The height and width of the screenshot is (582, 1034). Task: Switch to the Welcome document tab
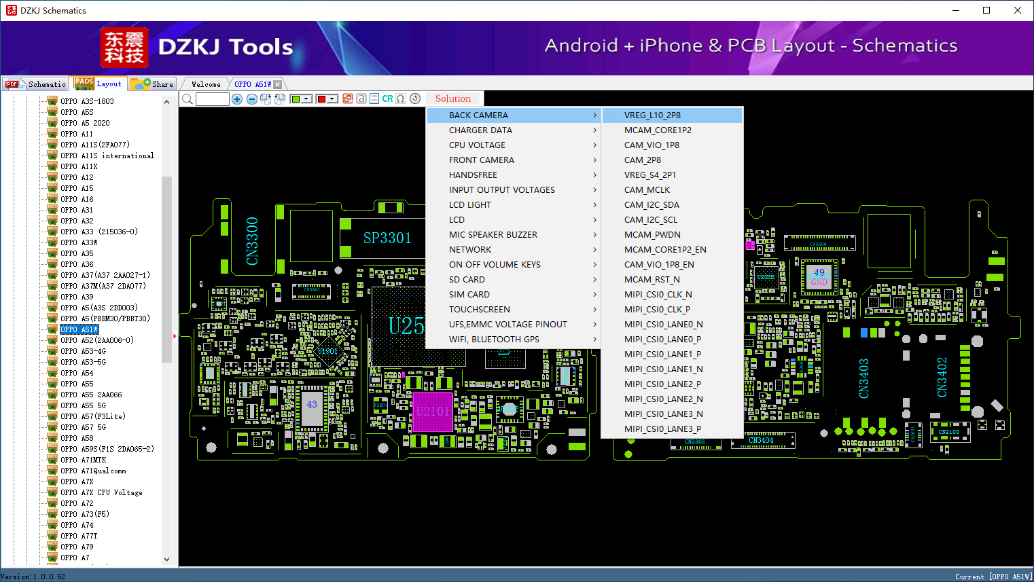[x=206, y=84]
